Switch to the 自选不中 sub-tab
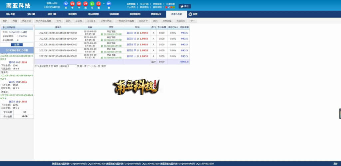The height and width of the screenshot is (166, 341). coord(144,21)
